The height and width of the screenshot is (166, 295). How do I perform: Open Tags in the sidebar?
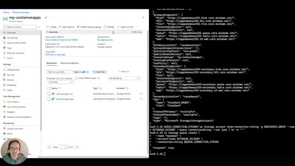point(9,48)
